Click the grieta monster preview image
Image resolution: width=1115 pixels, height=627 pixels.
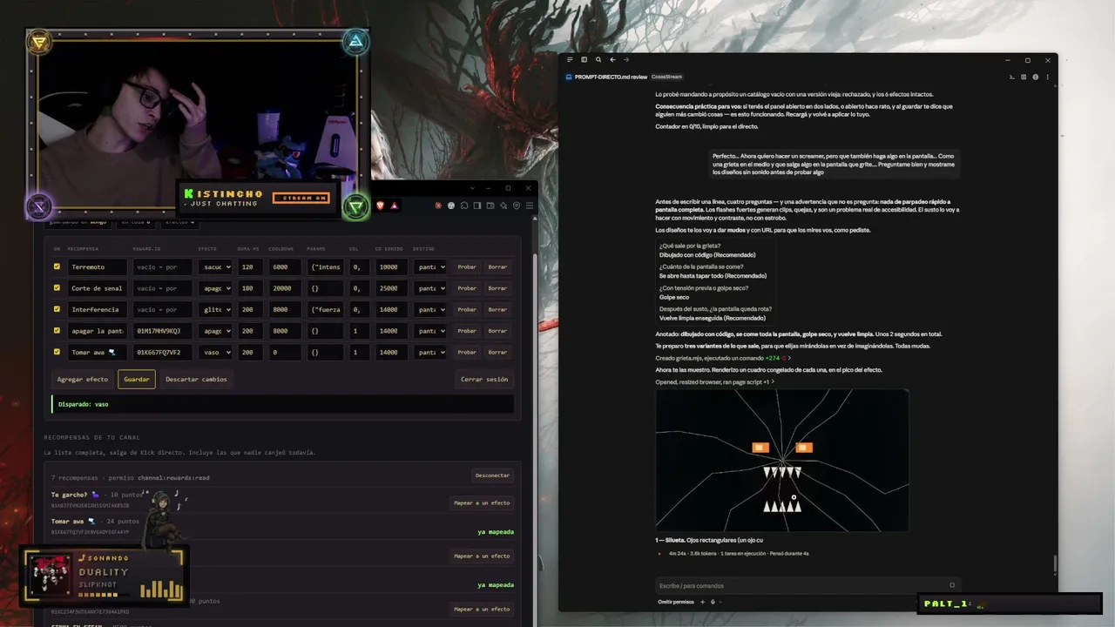pyautogui.click(x=782, y=460)
